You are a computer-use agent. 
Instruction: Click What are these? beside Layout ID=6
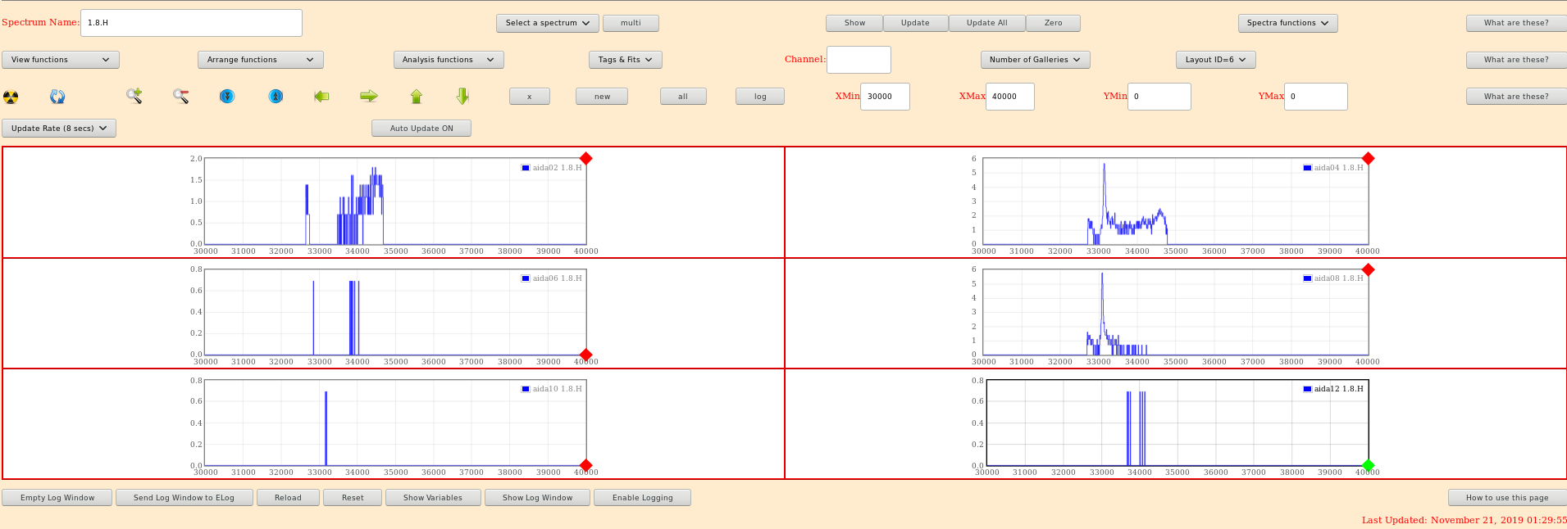tap(1516, 60)
